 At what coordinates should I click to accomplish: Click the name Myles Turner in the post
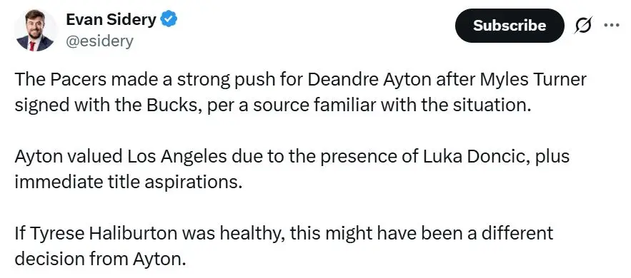(x=533, y=81)
